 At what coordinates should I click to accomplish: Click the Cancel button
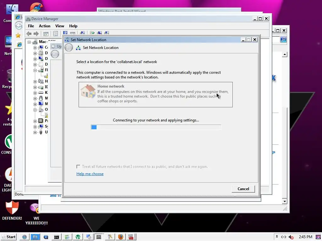pos(243,189)
